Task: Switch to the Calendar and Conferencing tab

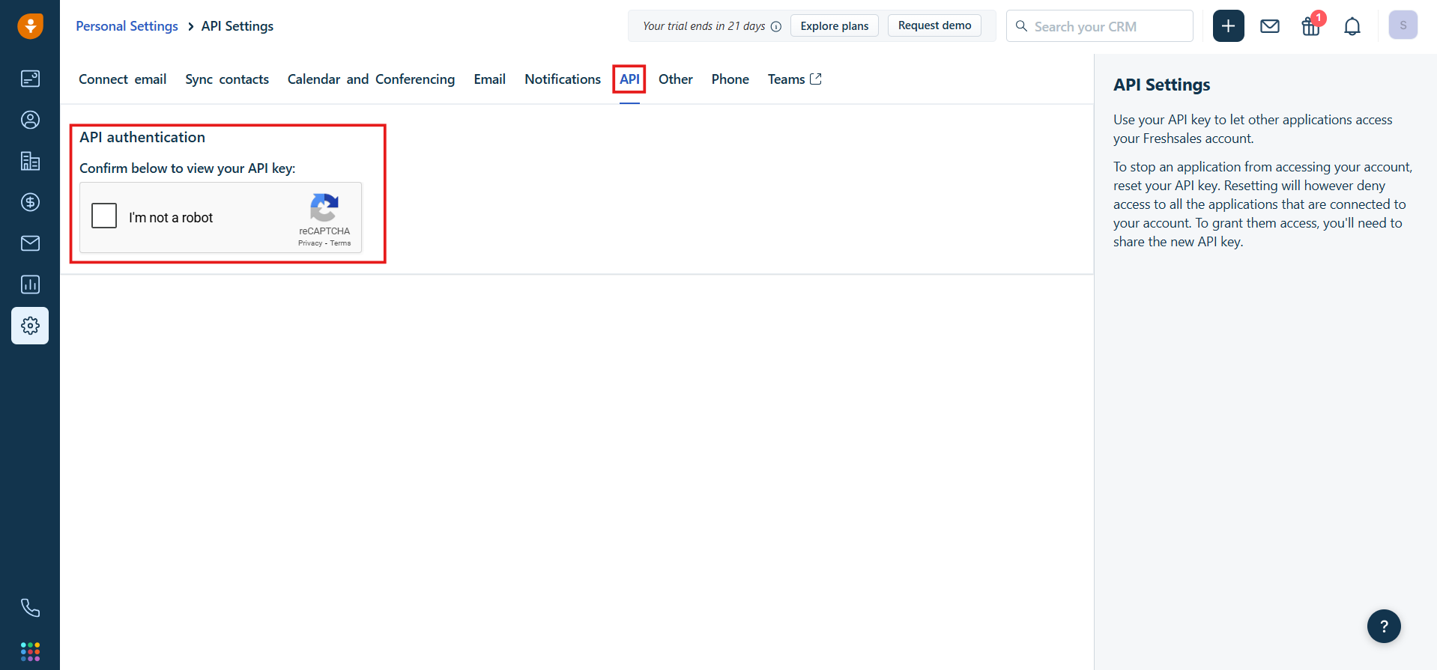Action: 371,79
